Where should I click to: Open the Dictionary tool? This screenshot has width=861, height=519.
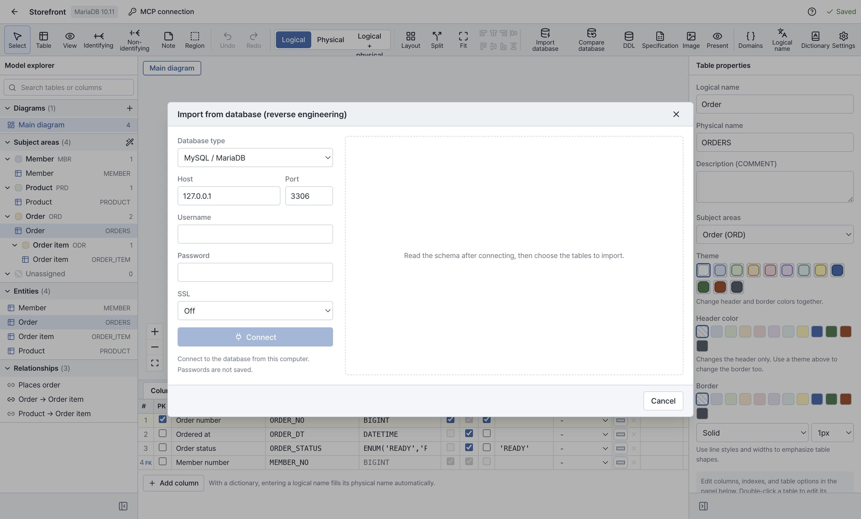click(x=815, y=40)
